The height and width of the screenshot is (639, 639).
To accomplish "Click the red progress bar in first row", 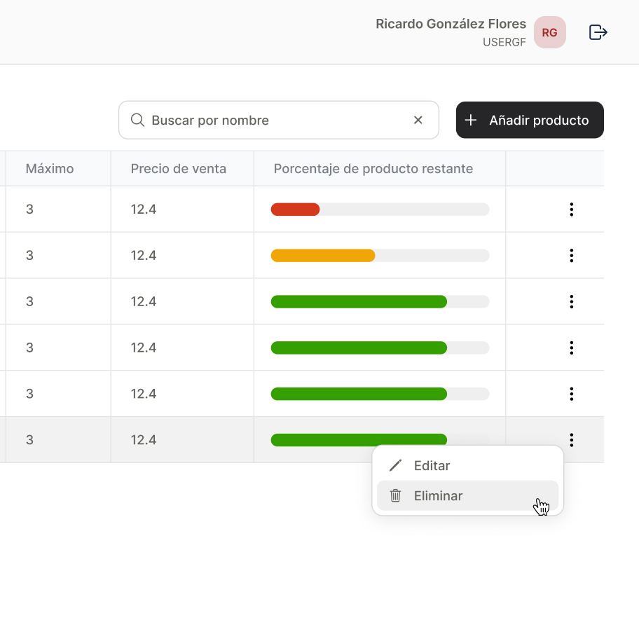I will 296,209.
